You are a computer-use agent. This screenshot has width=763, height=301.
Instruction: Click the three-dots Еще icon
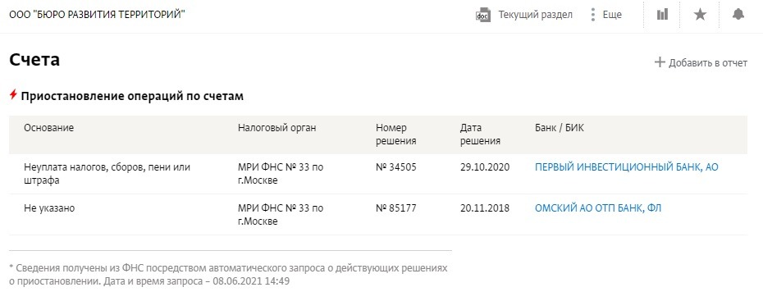point(592,15)
